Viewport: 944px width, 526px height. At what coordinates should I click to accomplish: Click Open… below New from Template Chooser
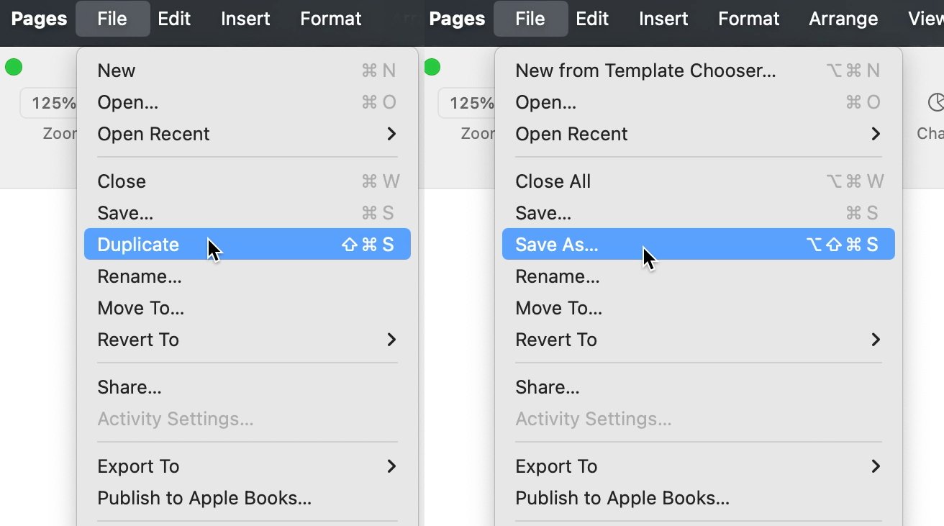pyautogui.click(x=698, y=102)
